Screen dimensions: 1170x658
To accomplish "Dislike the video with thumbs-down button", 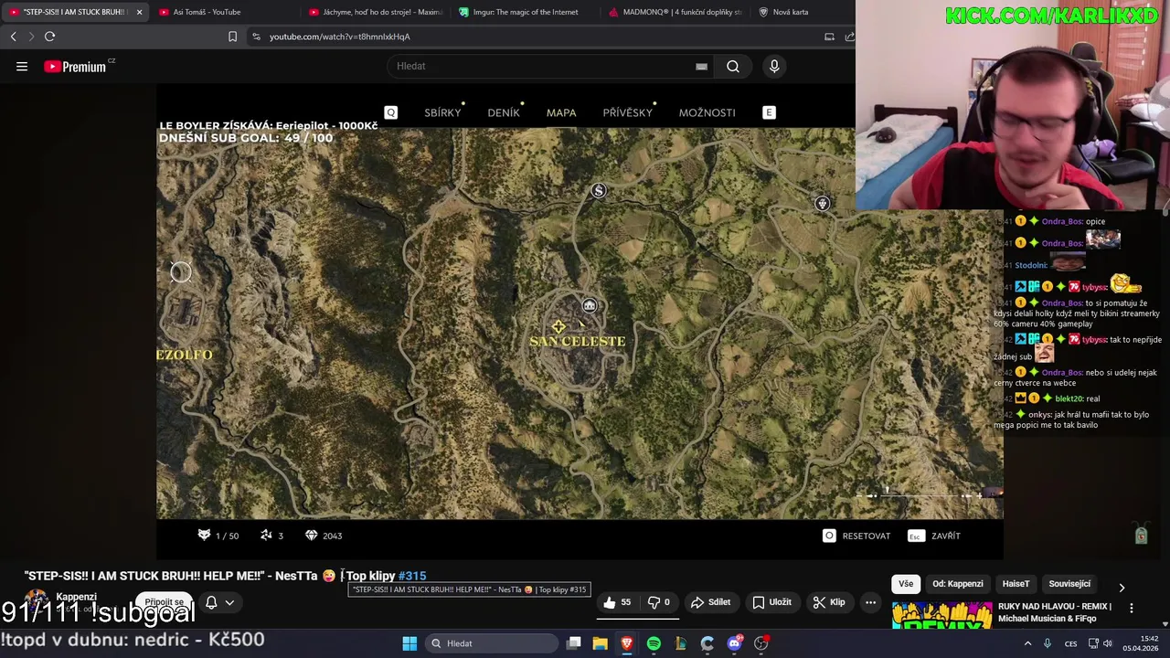I will click(659, 602).
